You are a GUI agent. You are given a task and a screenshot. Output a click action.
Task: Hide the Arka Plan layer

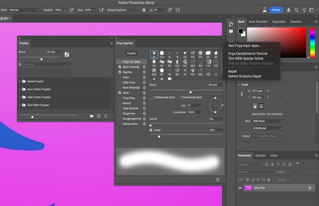point(240,188)
